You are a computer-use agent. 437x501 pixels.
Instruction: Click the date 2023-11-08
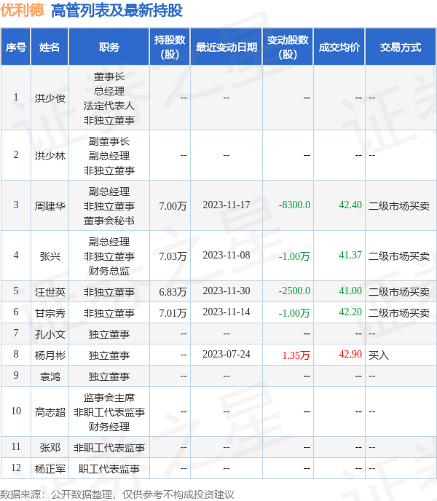click(x=227, y=255)
